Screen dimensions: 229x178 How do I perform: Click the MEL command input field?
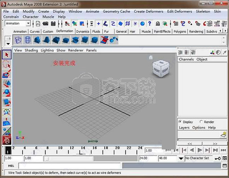click(x=70, y=166)
